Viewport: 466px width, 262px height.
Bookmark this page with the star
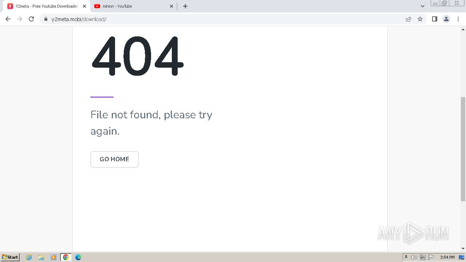click(420, 19)
